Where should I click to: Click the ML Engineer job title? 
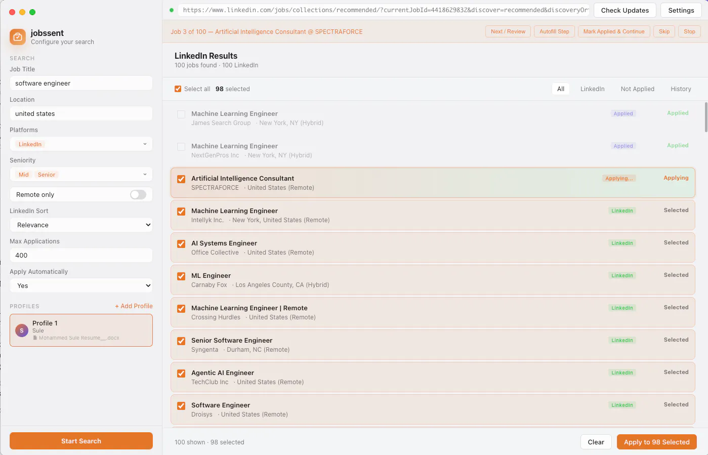211,275
